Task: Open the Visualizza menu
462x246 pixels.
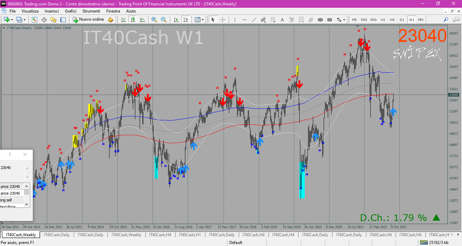Action: click(30, 11)
